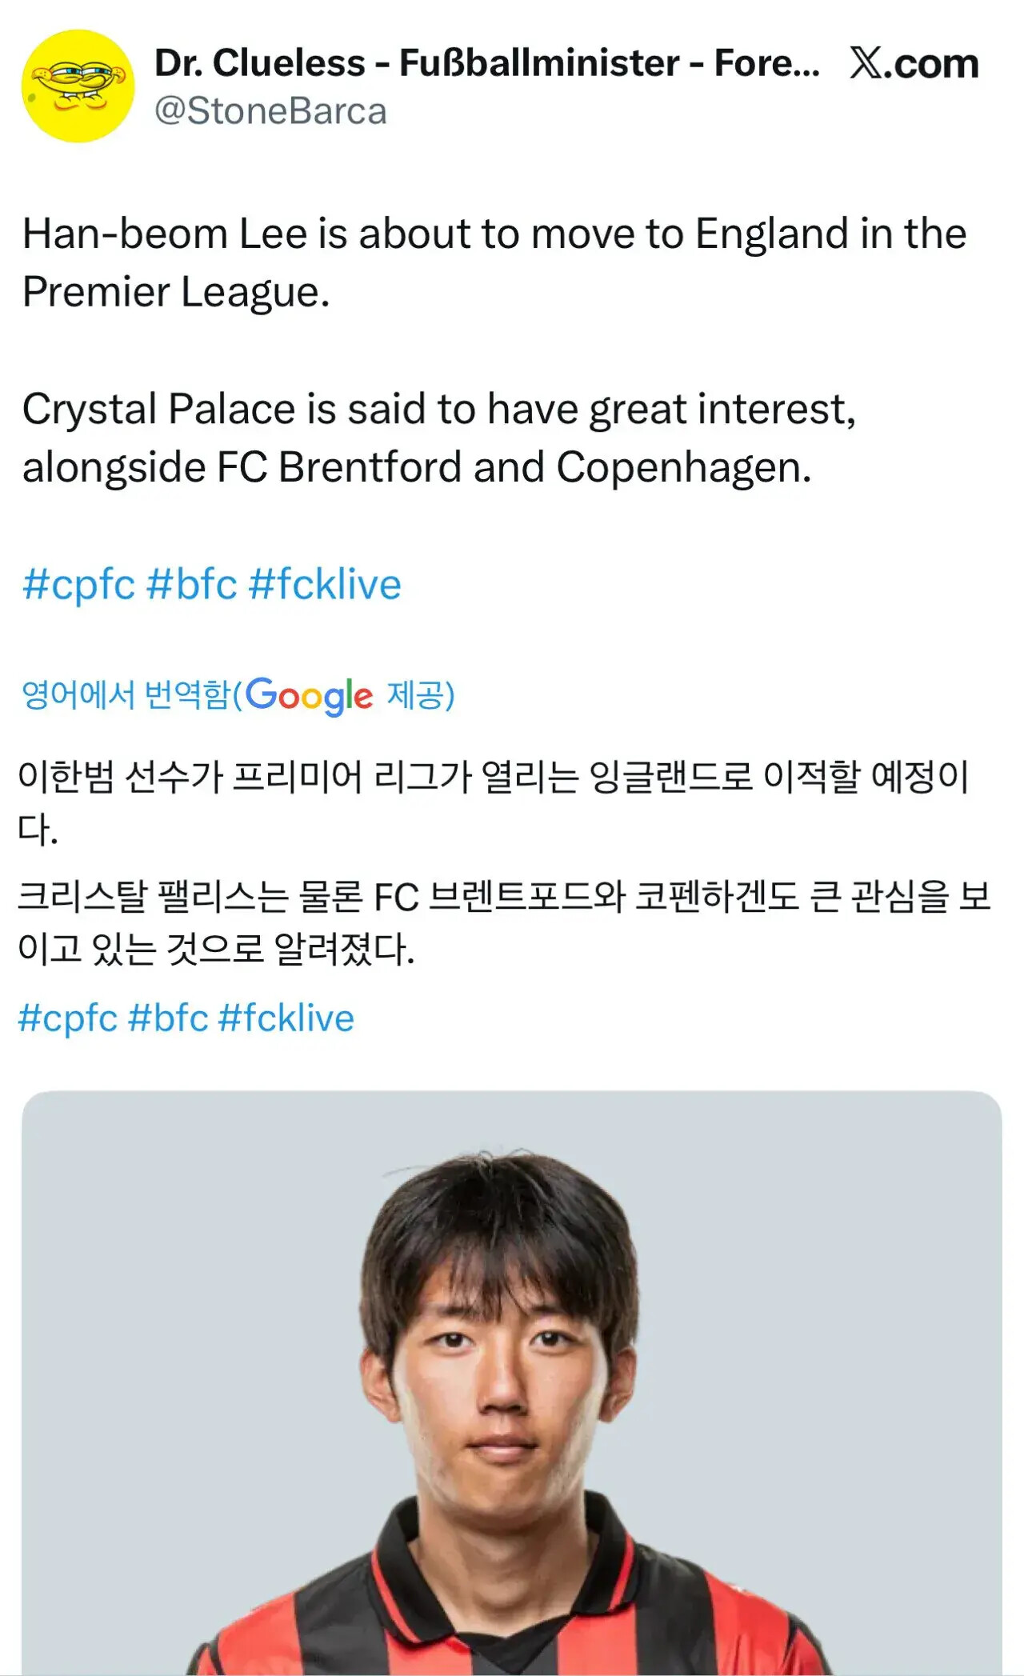The width and height of the screenshot is (1024, 1676).
Task: Open Dr. Clueless display name profile
Action: 486,63
